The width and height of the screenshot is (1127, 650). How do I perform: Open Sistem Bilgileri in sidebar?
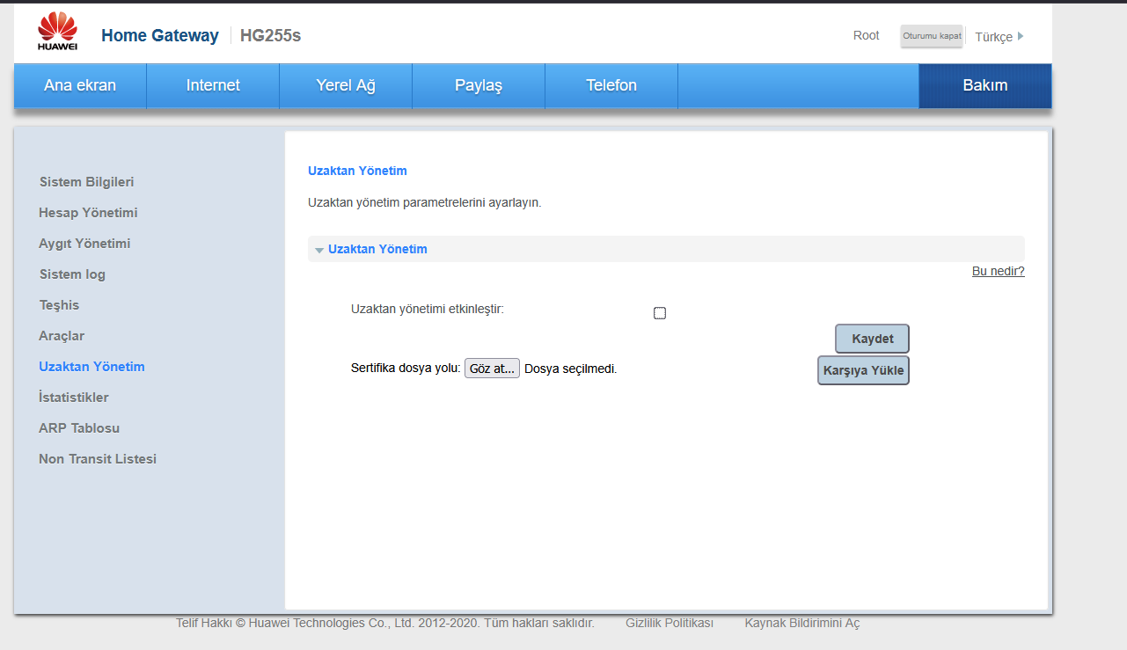click(87, 182)
